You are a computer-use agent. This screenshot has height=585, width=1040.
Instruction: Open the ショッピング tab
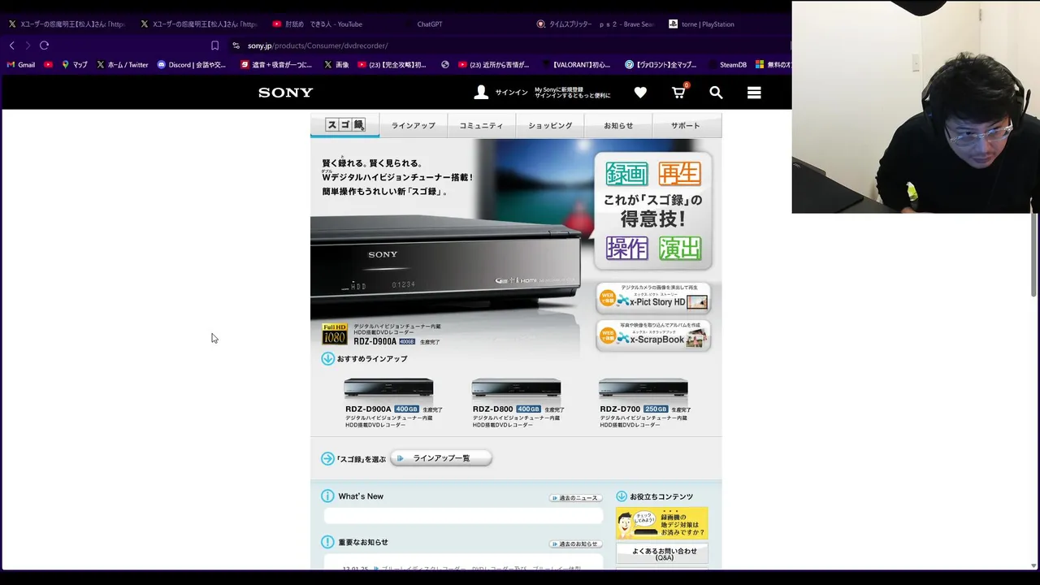pos(550,125)
